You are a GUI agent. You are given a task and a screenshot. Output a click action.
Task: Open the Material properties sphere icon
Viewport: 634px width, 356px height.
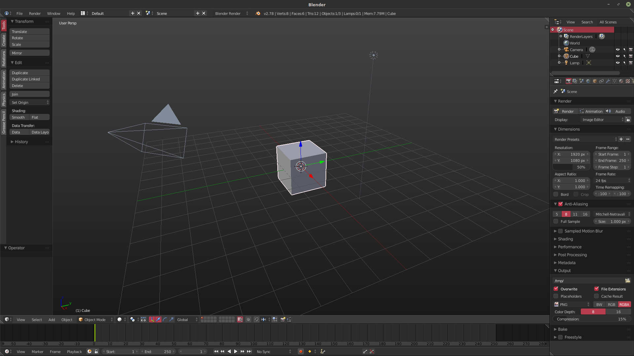[x=621, y=81]
